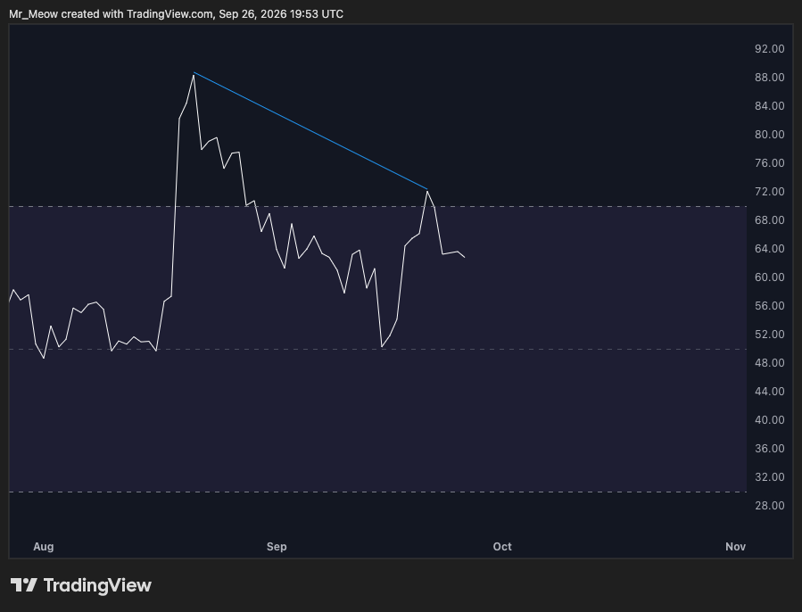This screenshot has width=802, height=612.
Task: Click the 84.00 price axis label
Action: pyautogui.click(x=769, y=106)
